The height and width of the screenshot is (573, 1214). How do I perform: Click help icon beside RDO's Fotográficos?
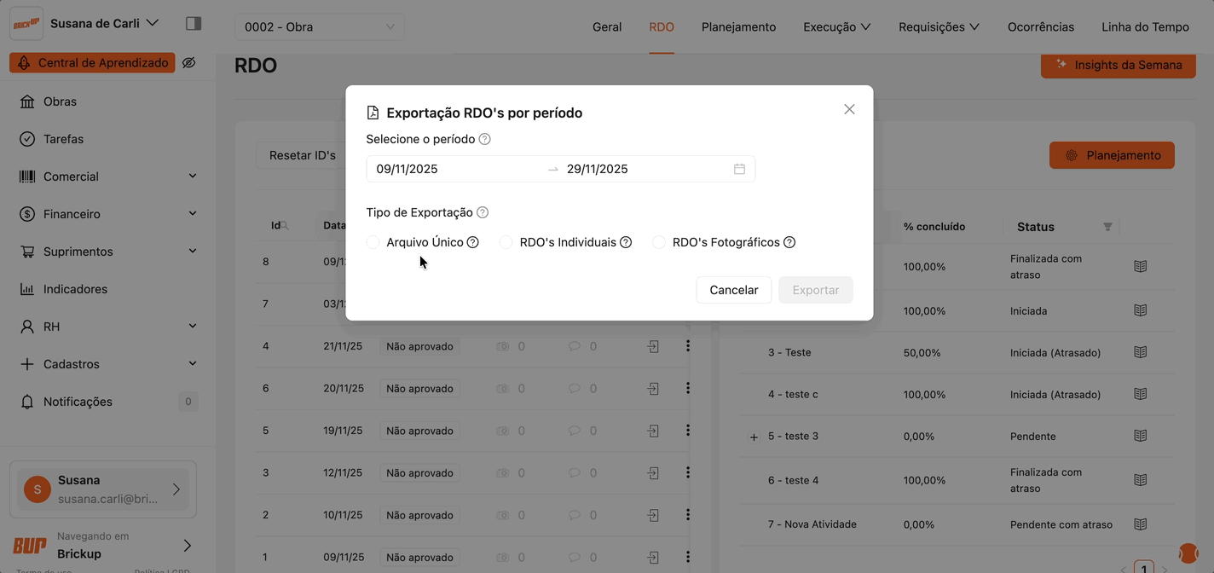click(x=789, y=242)
